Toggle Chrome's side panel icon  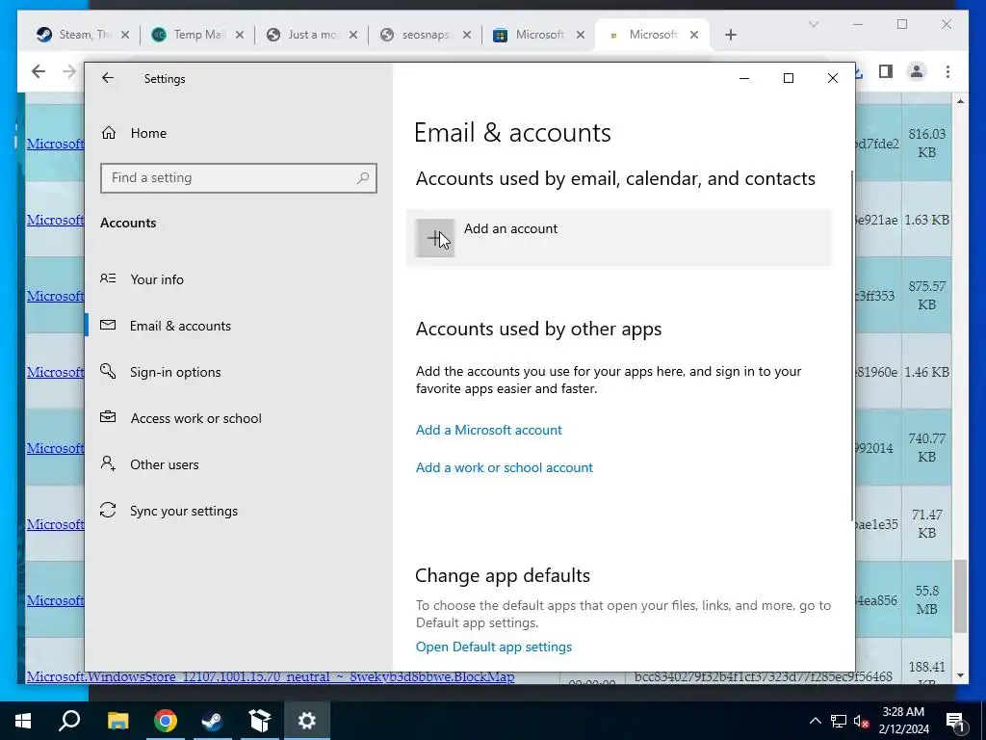(886, 71)
